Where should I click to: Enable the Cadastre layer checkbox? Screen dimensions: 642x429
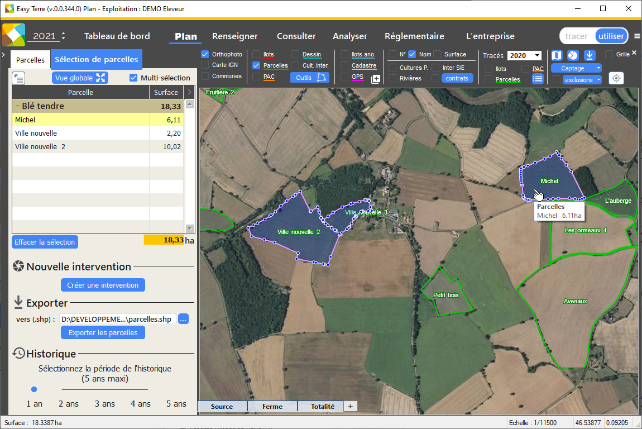344,65
